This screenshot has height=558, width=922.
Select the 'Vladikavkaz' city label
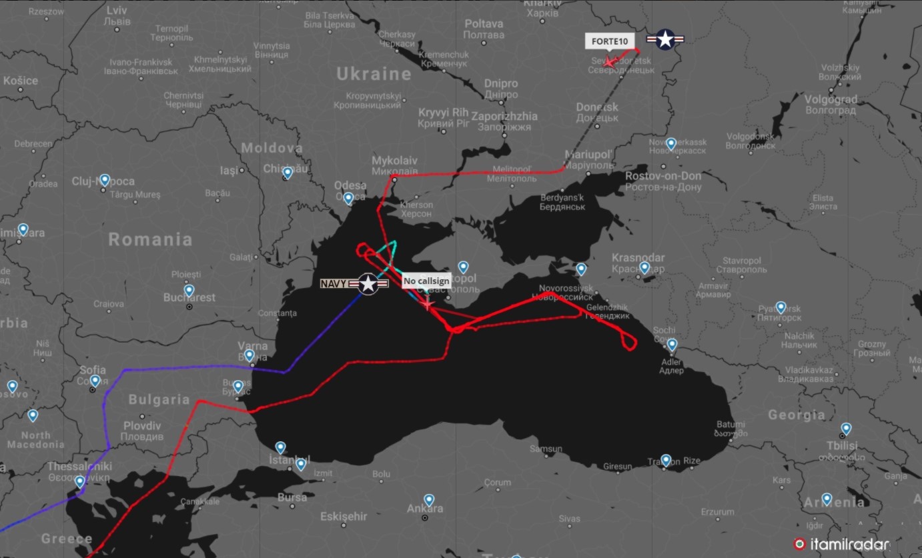tap(811, 369)
